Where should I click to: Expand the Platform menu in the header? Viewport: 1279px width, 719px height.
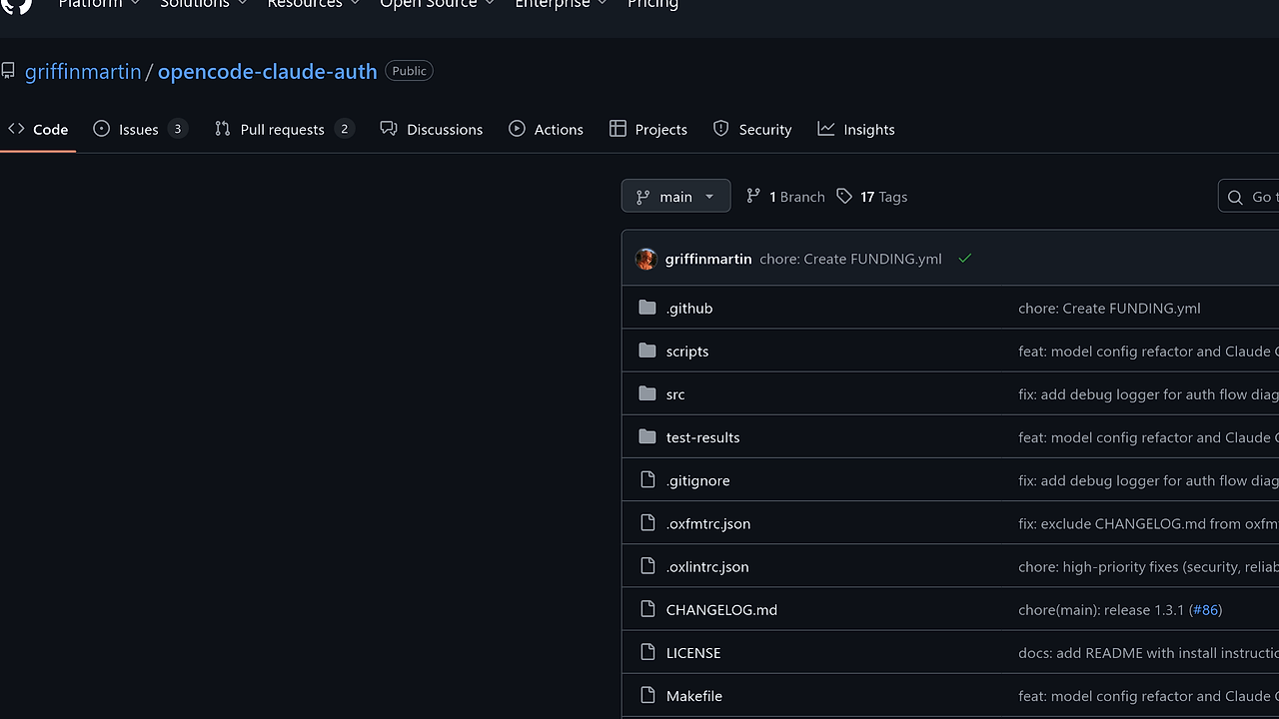click(99, 4)
